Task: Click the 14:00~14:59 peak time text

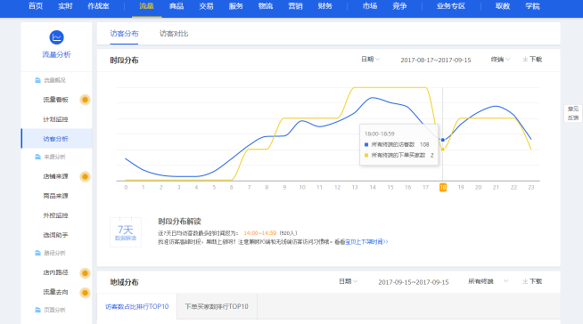Action: pos(260,233)
